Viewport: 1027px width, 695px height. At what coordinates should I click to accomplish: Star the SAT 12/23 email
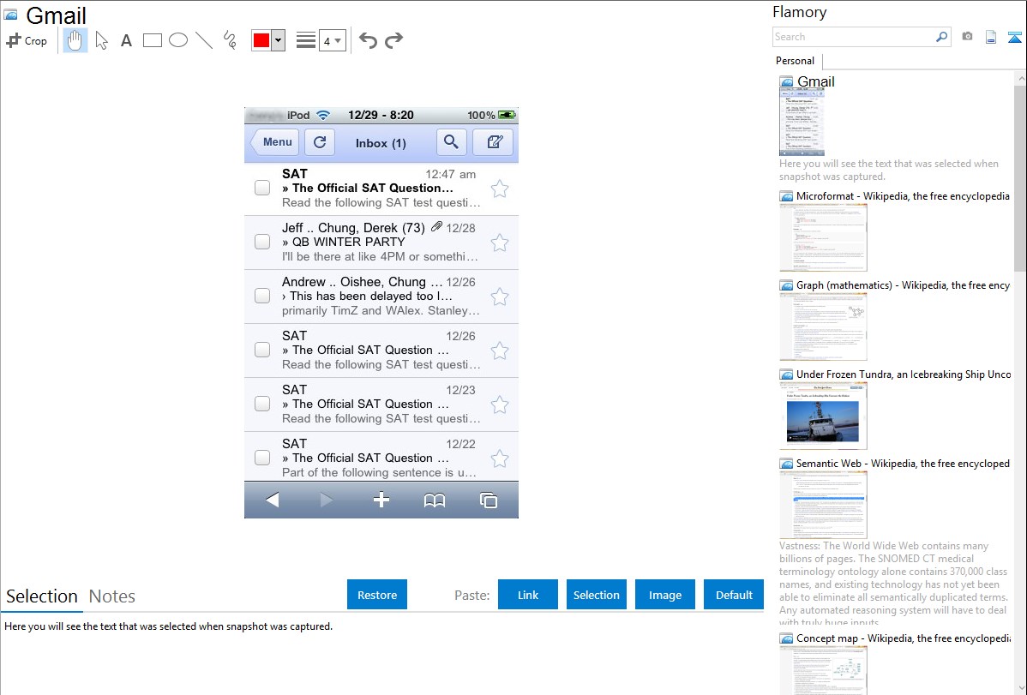pos(500,404)
